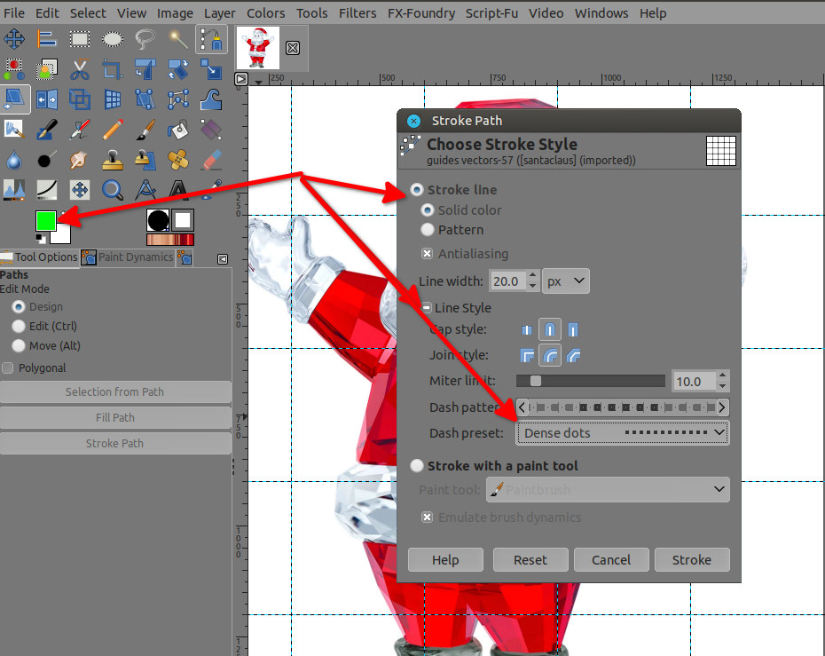Viewport: 825px width, 656px height.
Task: Open the File menu
Action: 14,13
